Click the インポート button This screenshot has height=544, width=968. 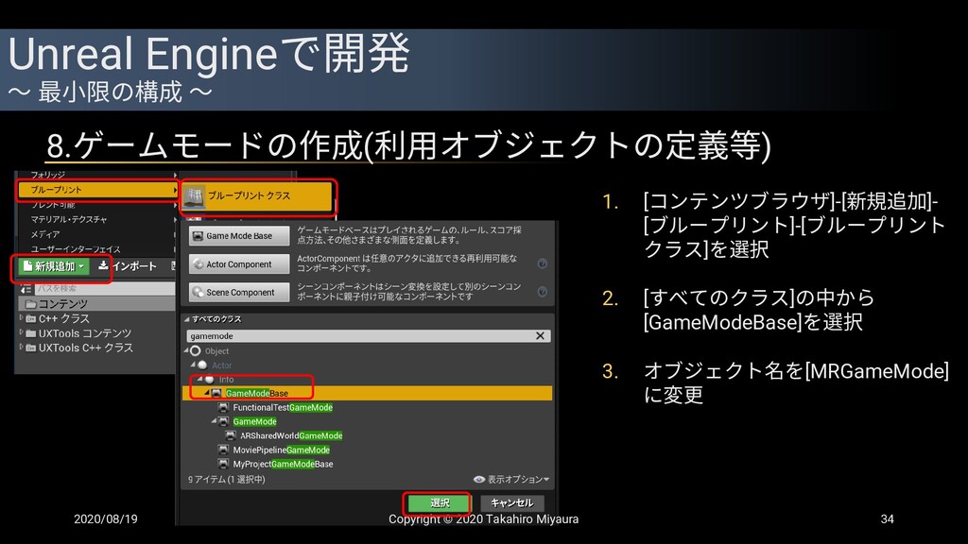(x=128, y=266)
